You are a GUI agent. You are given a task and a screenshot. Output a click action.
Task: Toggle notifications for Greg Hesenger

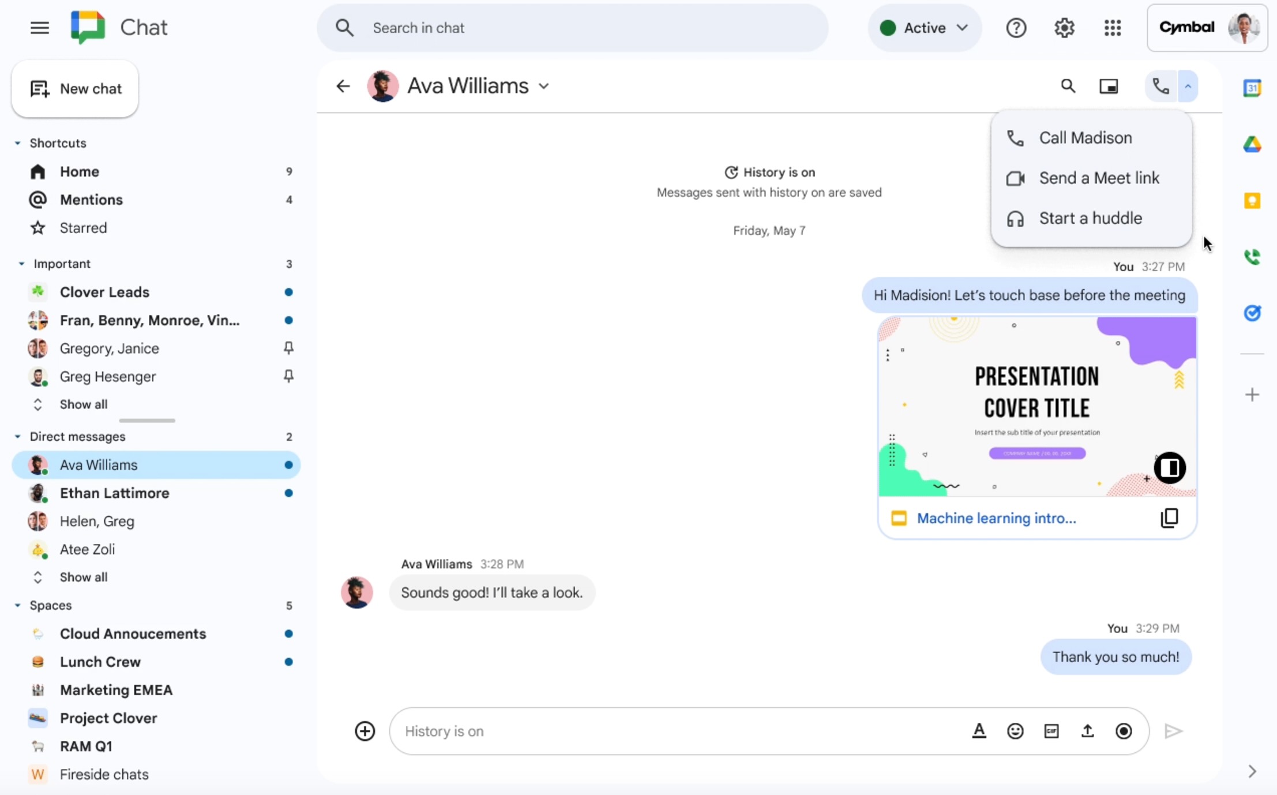[x=288, y=376]
